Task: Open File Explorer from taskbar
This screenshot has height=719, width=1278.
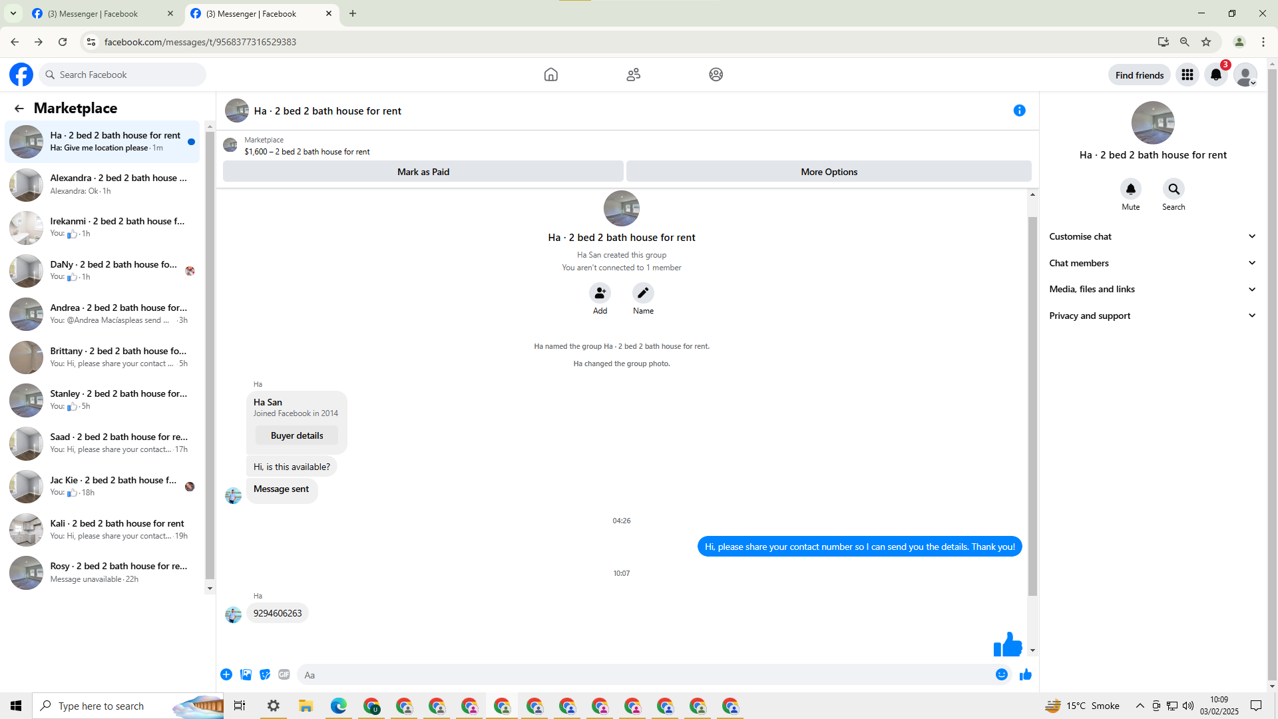Action: 306,706
